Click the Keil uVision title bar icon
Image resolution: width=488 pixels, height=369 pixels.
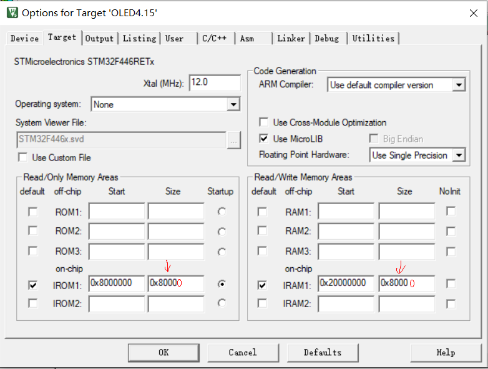[12, 12]
